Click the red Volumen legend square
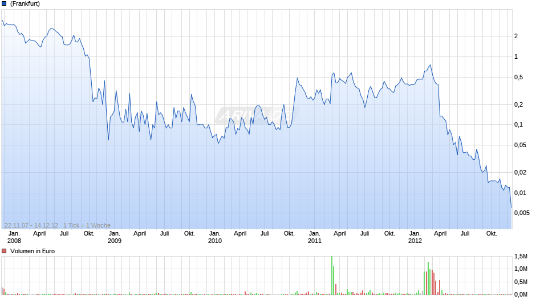536x300 pixels. (4, 251)
